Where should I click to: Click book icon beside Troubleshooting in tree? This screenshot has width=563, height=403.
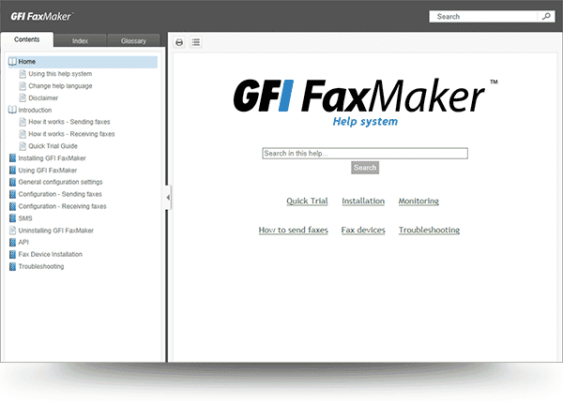click(x=12, y=266)
